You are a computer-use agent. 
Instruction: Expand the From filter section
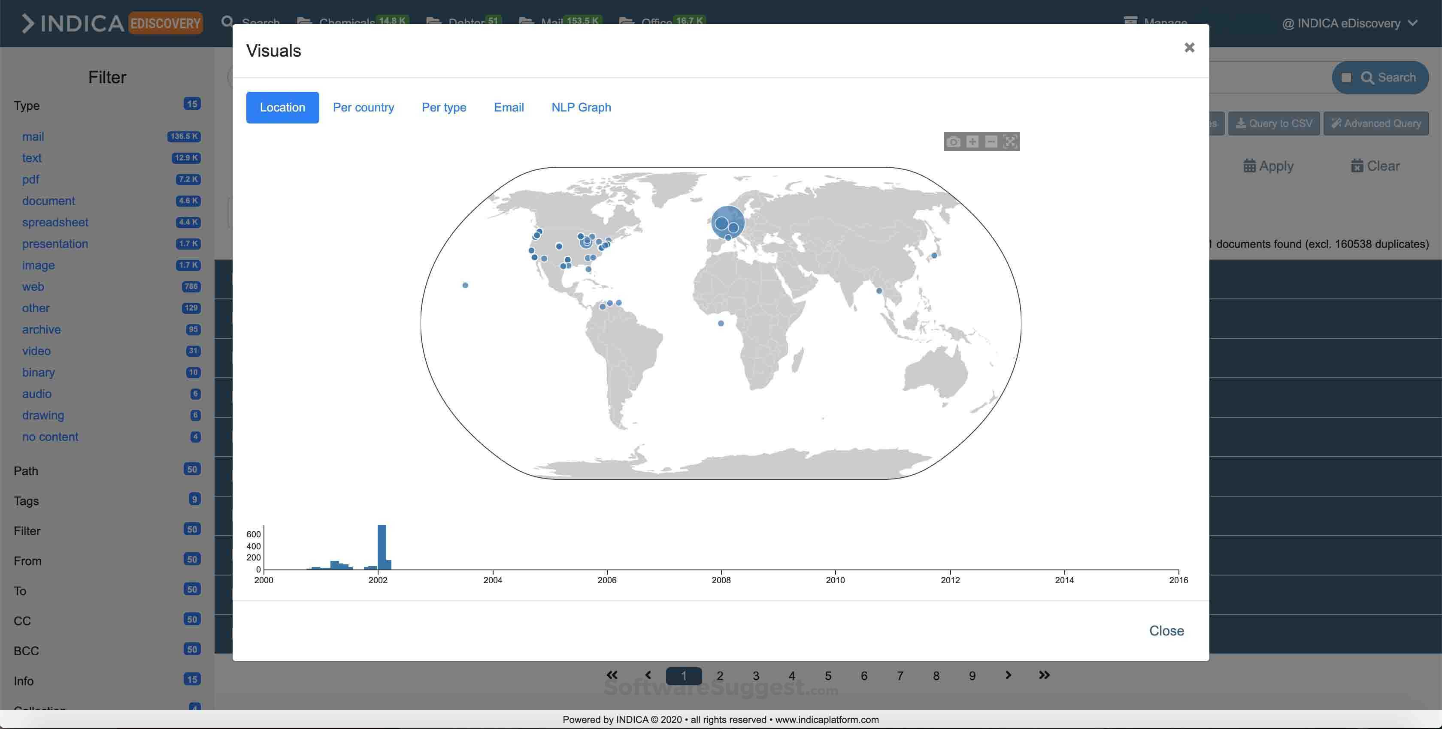click(27, 560)
